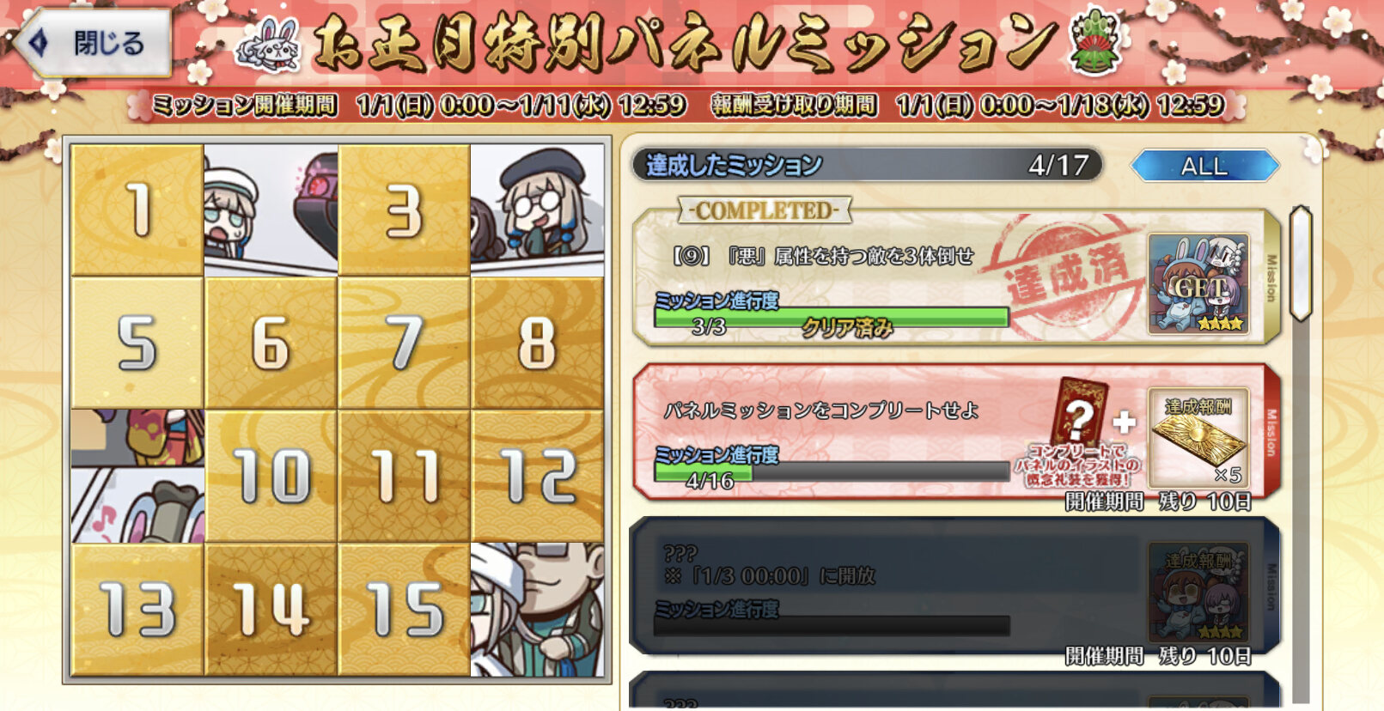The width and height of the screenshot is (1384, 711).
Task: View the GET craft essence reward icon
Action: (x=1198, y=284)
